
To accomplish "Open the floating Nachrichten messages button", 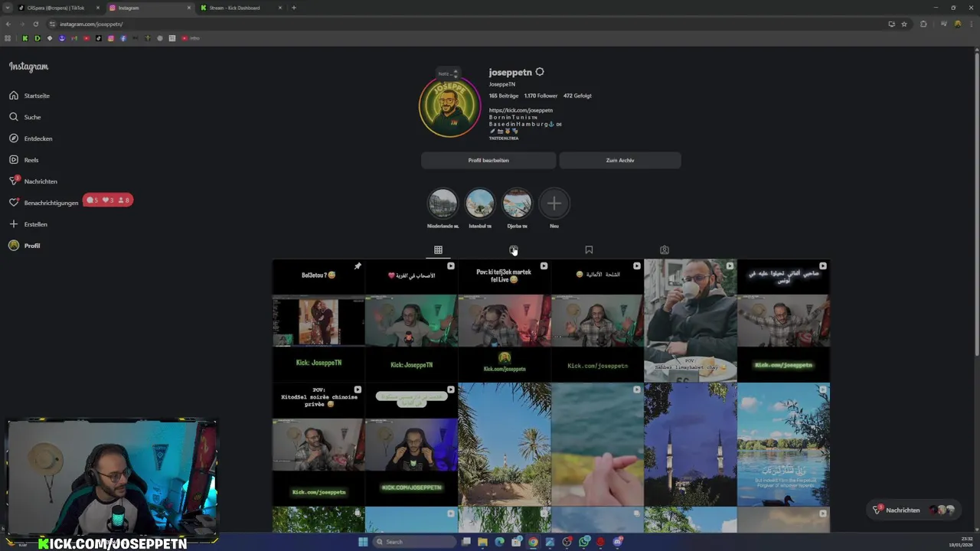I will (914, 510).
